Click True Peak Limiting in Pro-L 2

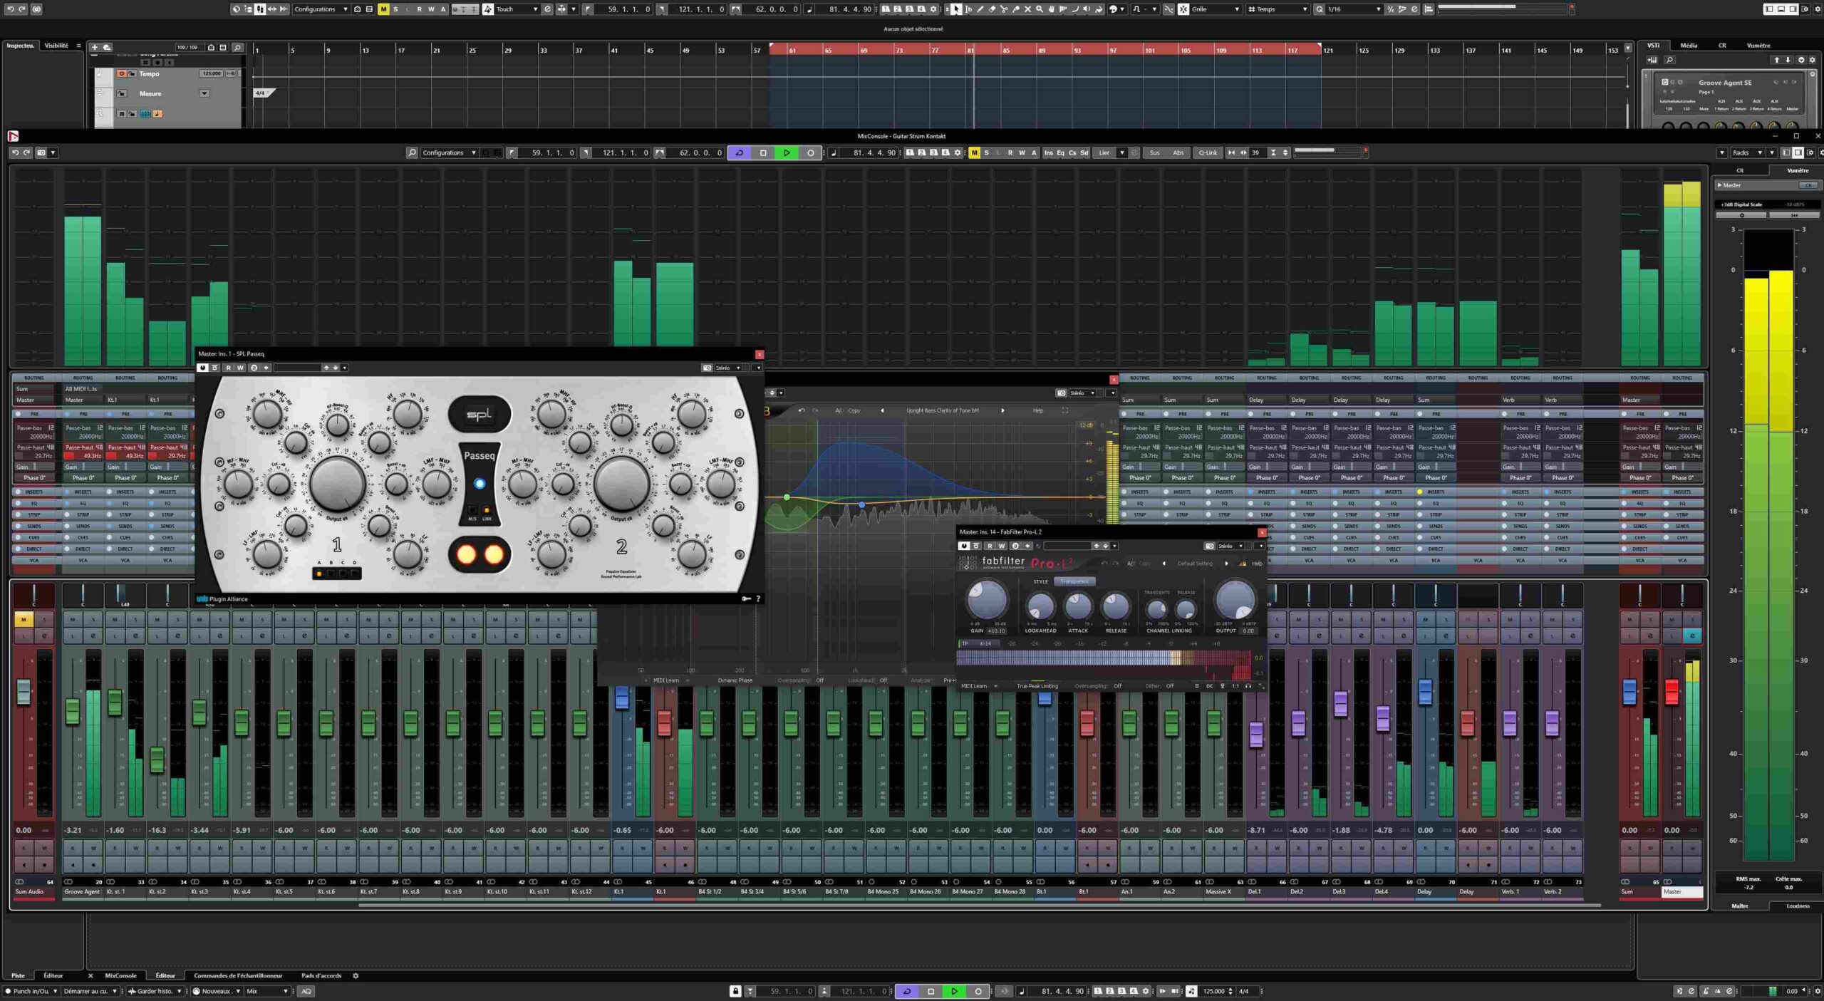[x=1037, y=686]
